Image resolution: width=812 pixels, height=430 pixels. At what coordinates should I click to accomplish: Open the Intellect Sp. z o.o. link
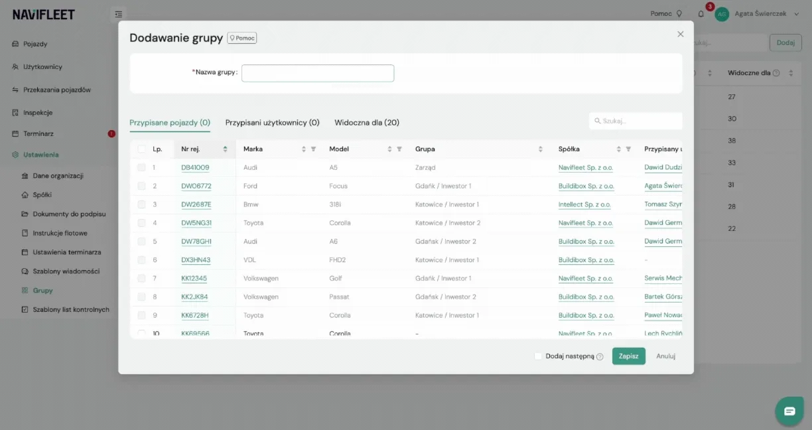click(x=584, y=204)
